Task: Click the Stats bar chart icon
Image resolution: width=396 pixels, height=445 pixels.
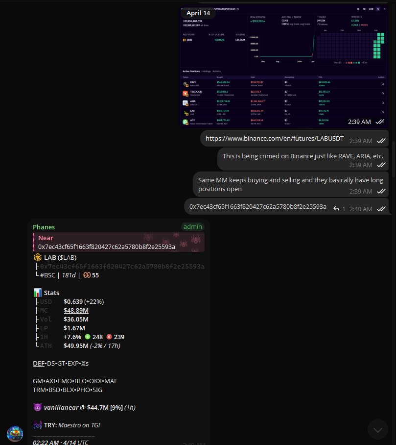Action: pos(37,293)
